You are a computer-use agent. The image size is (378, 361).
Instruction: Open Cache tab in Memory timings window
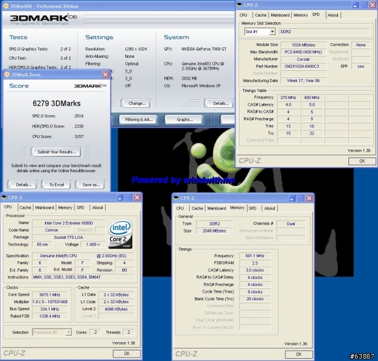click(197, 208)
